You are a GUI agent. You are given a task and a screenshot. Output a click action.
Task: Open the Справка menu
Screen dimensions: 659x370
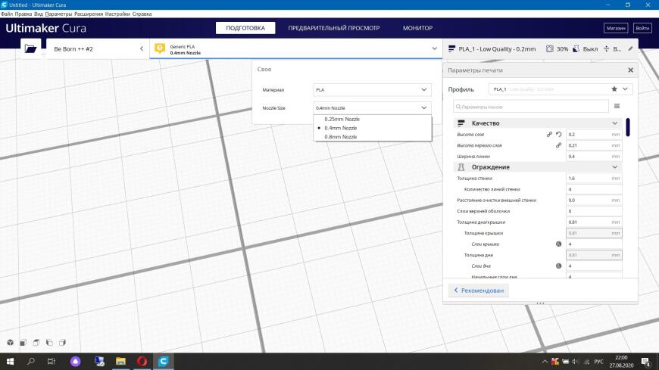(x=142, y=14)
